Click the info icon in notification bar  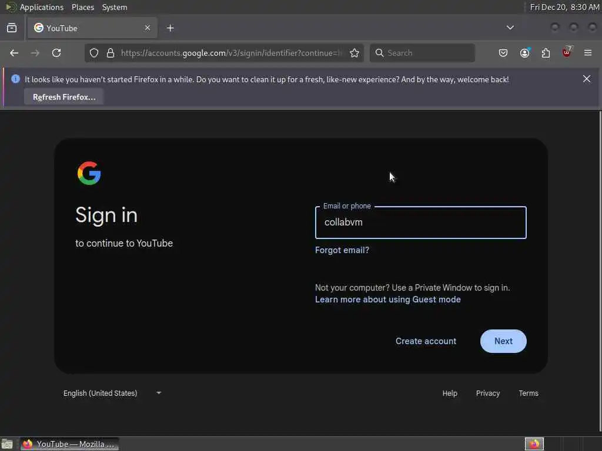[15, 79]
